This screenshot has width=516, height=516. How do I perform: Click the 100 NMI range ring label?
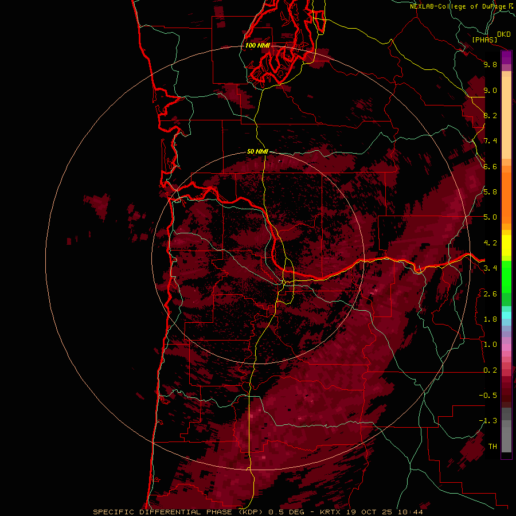(257, 45)
